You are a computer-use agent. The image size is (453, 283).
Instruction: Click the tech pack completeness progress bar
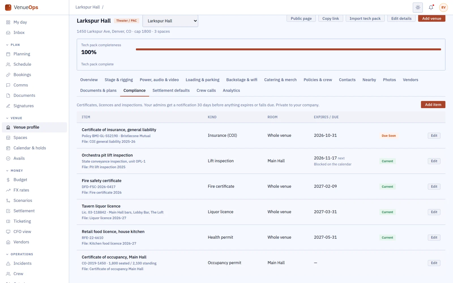point(288,49)
